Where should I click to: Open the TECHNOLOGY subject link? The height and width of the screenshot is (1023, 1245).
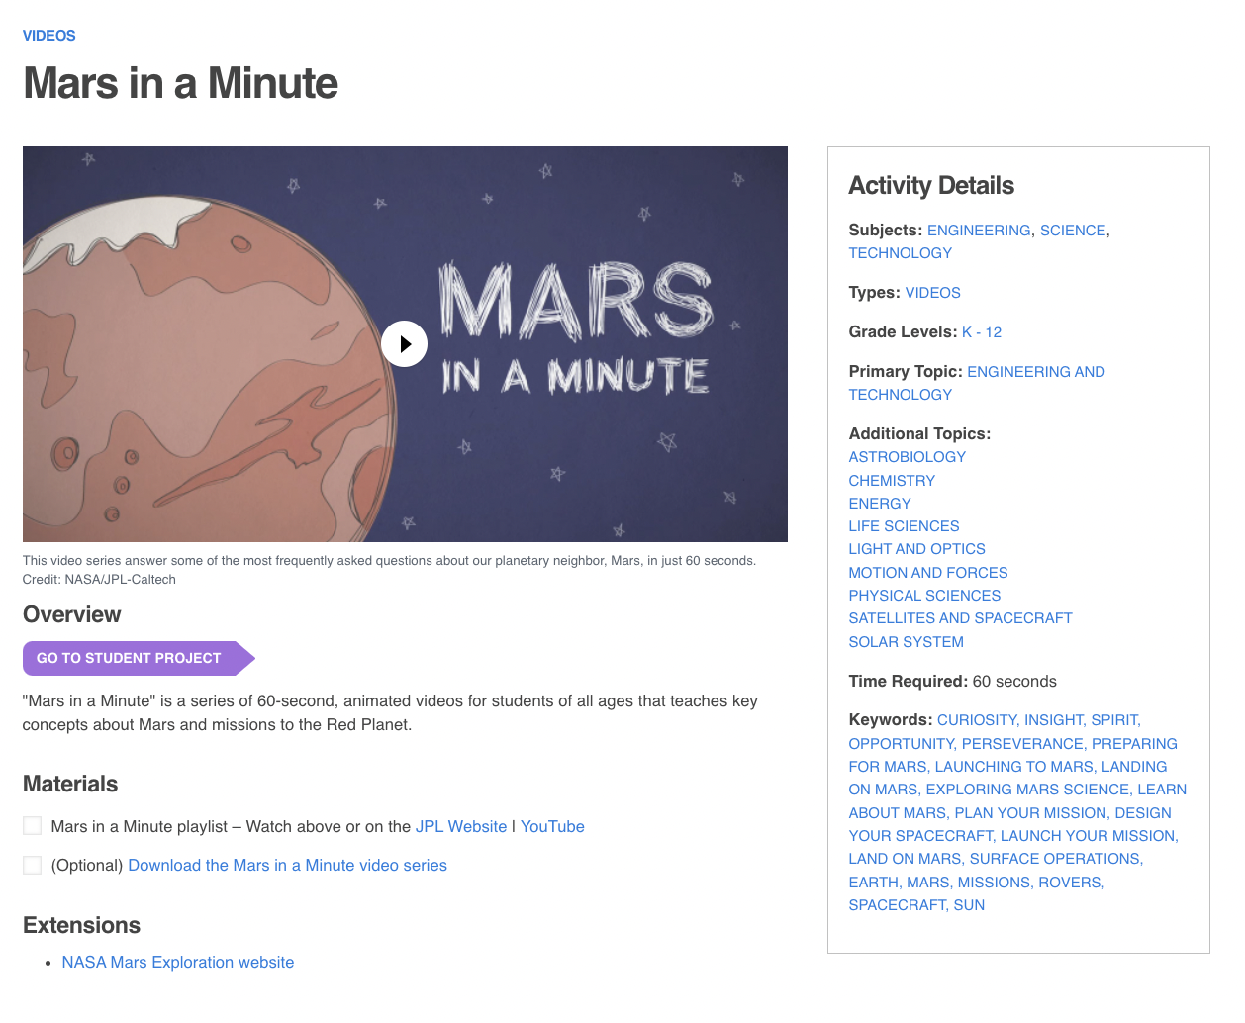[x=900, y=252]
